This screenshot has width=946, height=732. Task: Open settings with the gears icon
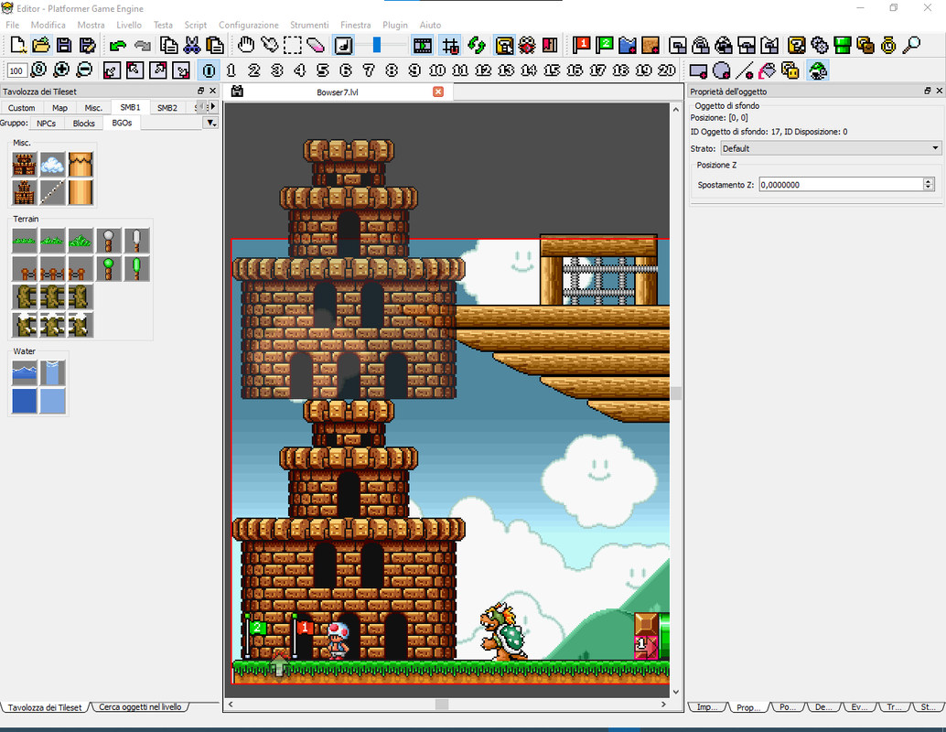pos(820,45)
